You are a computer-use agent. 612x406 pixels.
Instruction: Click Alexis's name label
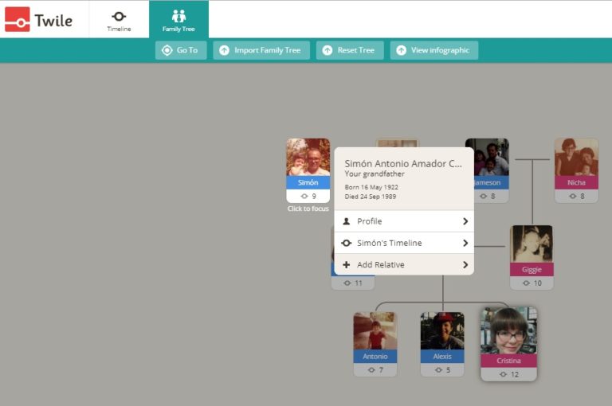pyautogui.click(x=442, y=357)
